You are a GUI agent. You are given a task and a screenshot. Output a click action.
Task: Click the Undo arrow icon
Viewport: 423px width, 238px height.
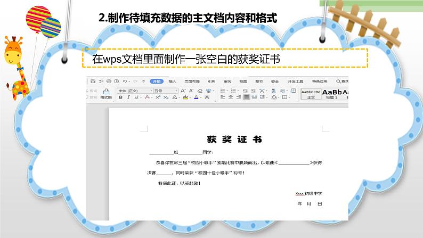[125, 81]
